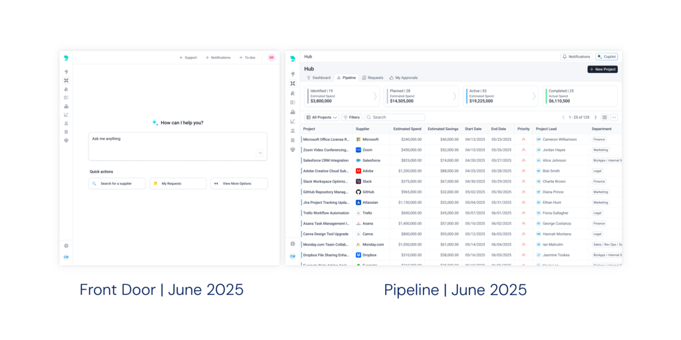Click the Adobe supplier logo
Image resolution: width=681 pixels, height=340 pixels.
click(x=358, y=171)
